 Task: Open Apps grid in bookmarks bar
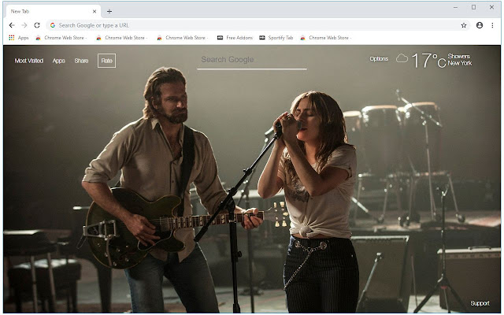(19, 38)
